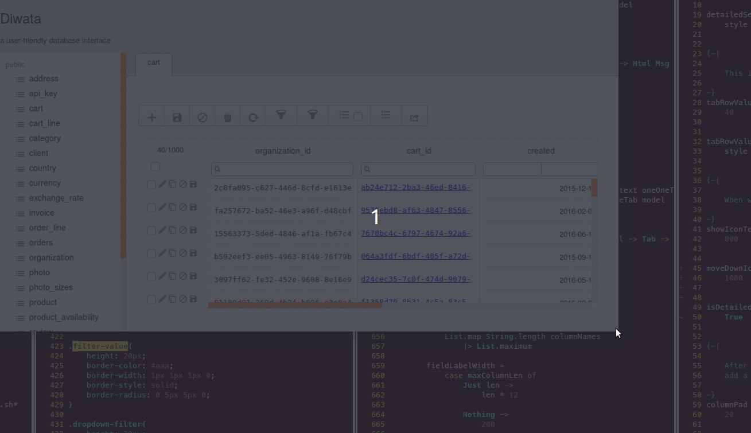The width and height of the screenshot is (751, 433).
Task: Click the table's vertical scrollbar thumb
Action: point(595,188)
